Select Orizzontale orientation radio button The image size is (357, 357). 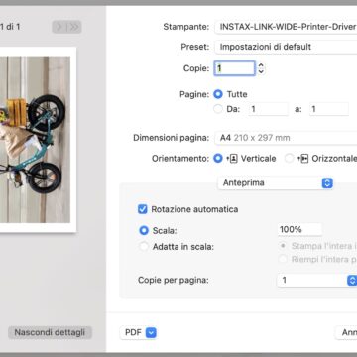pos(290,159)
